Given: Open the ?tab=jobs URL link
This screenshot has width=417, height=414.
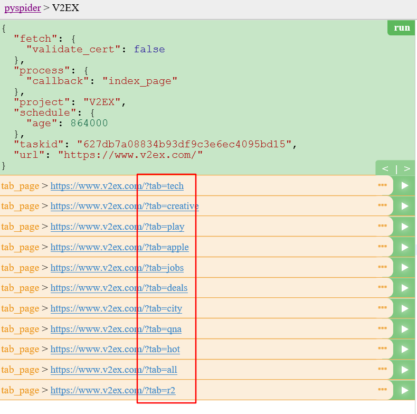Looking at the screenshot, I should point(117,268).
